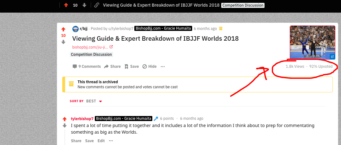Click the Competition Discussion flair in header bar
The height and width of the screenshot is (145, 341).
click(243, 5)
